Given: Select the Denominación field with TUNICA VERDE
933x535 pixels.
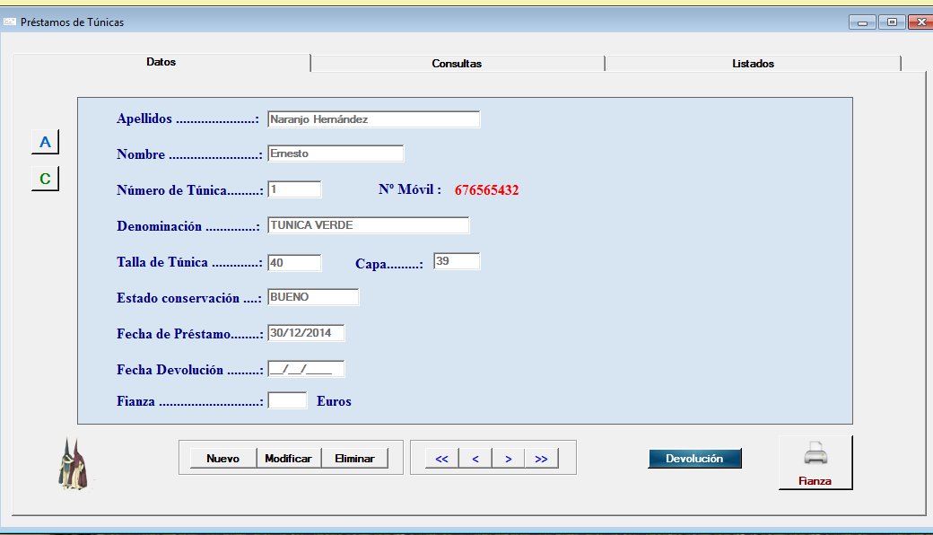Looking at the screenshot, I should pyautogui.click(x=368, y=225).
